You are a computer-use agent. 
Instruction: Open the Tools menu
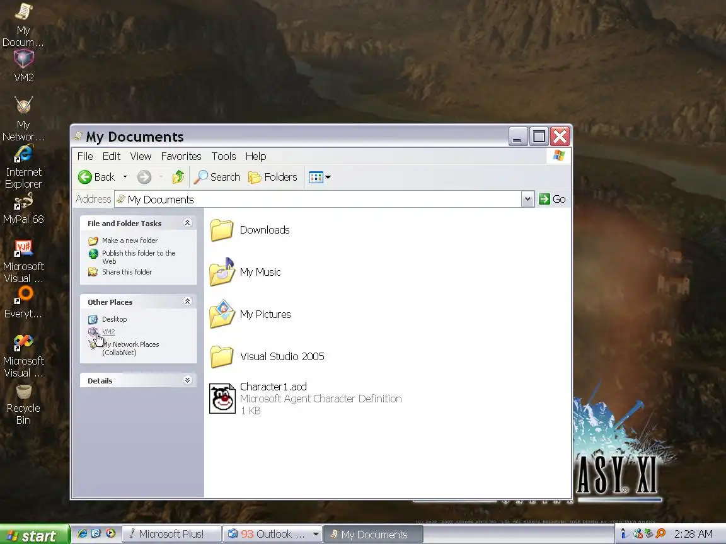pos(224,156)
